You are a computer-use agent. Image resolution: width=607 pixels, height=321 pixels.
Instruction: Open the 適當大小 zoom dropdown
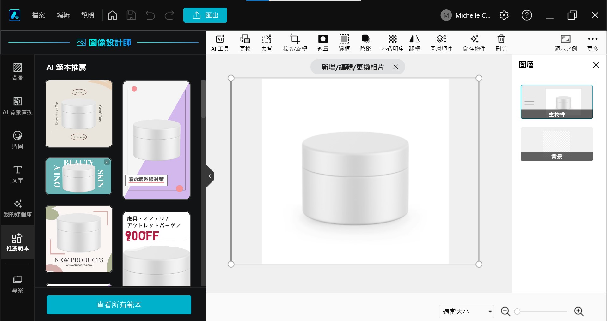pos(466,312)
